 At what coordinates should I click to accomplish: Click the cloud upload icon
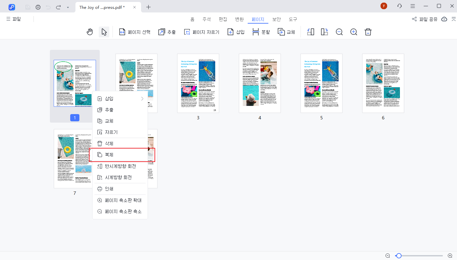(x=444, y=19)
